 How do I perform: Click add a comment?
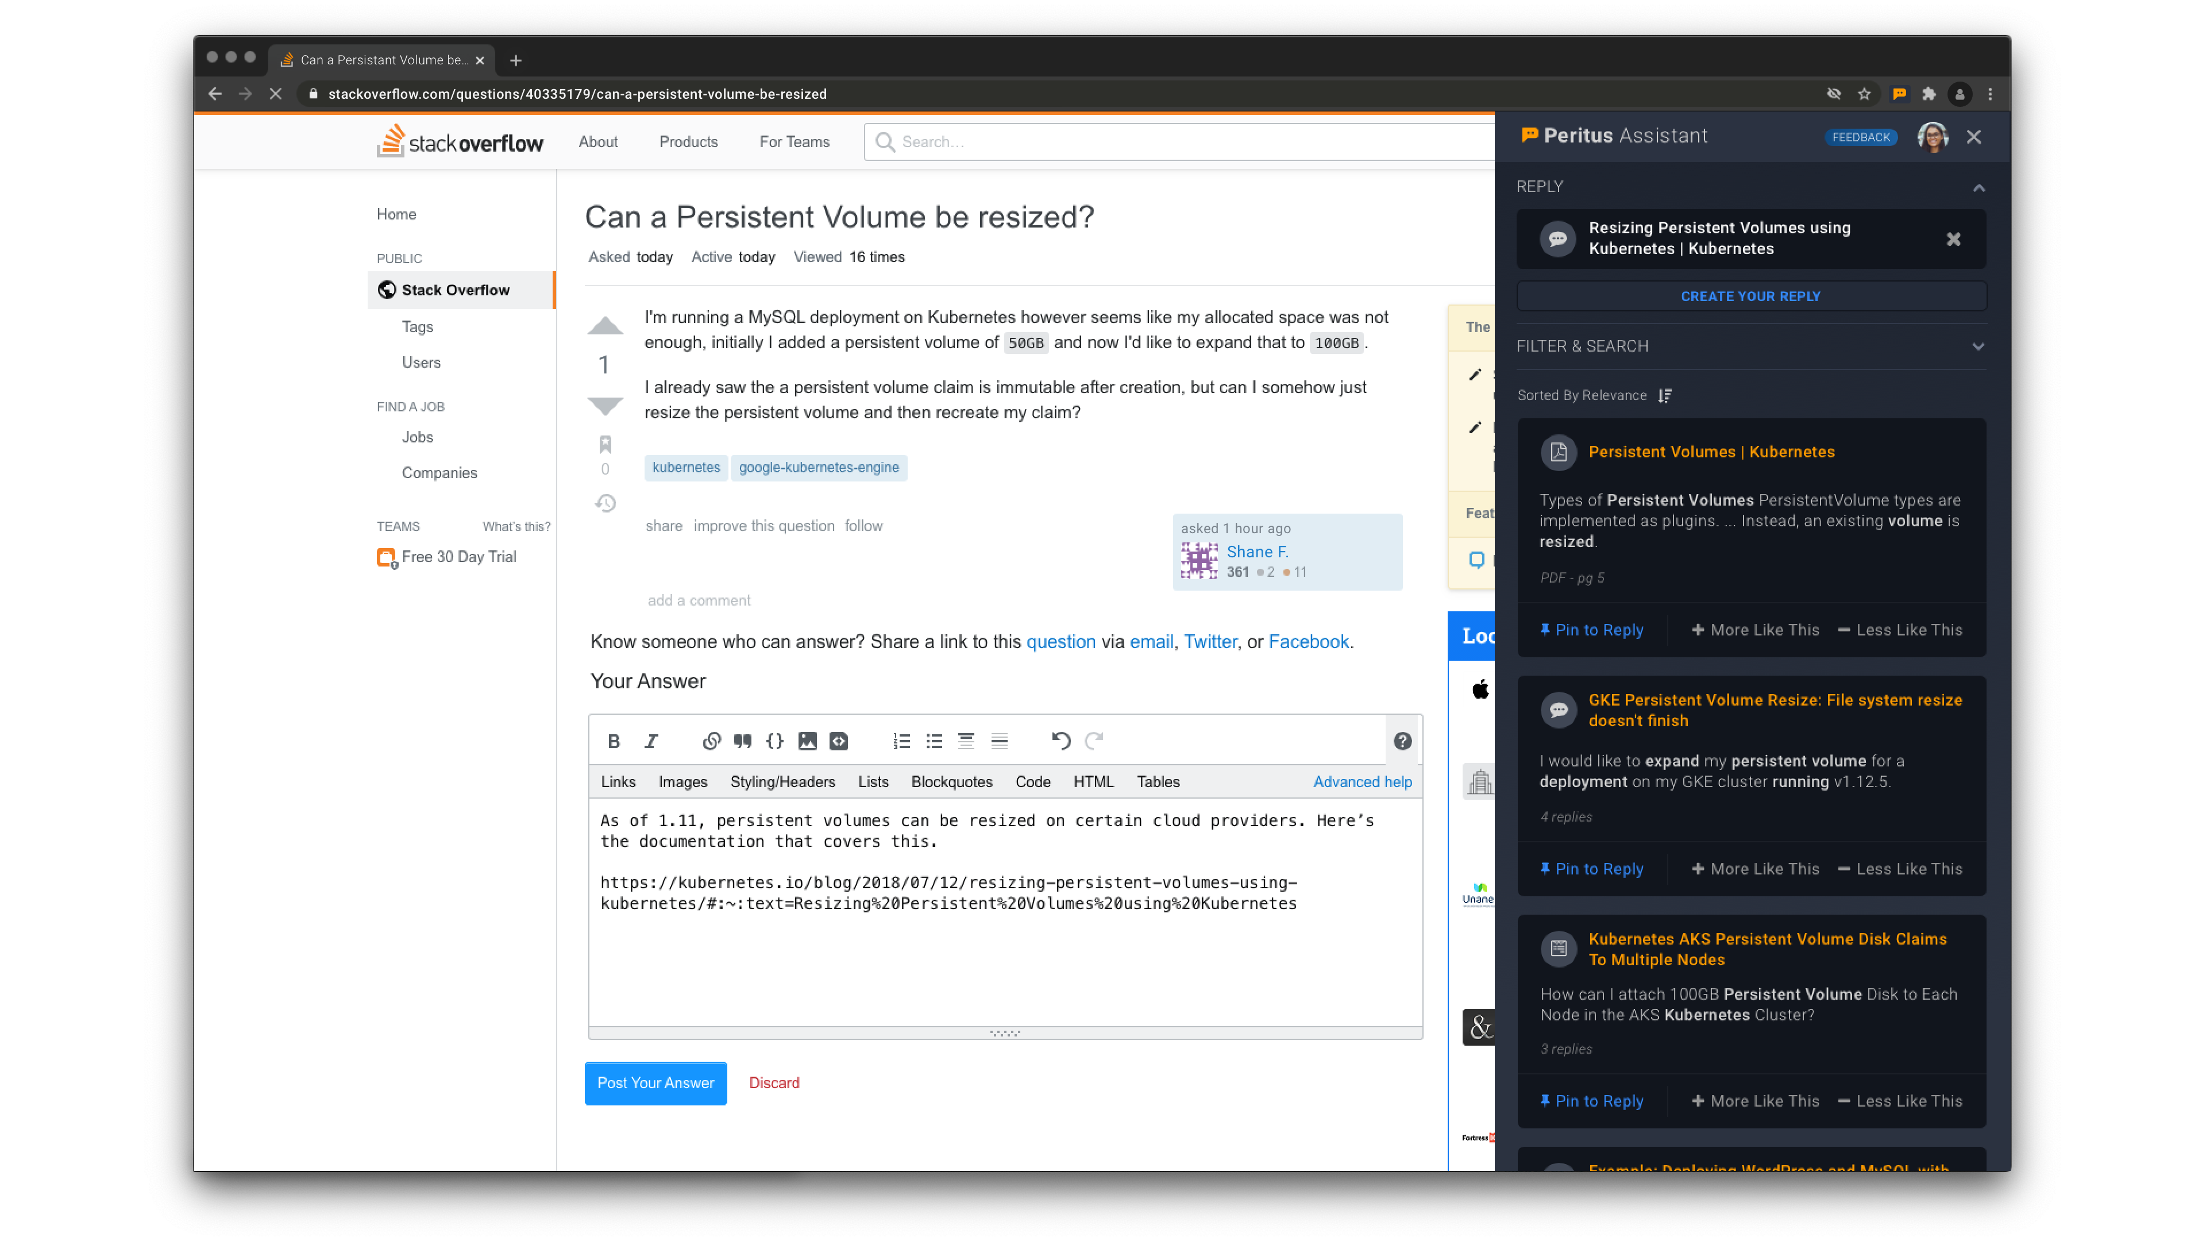click(x=699, y=600)
